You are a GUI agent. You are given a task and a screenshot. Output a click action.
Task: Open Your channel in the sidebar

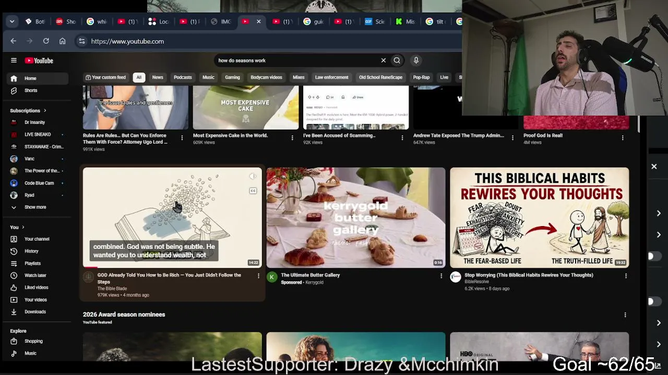(37, 239)
